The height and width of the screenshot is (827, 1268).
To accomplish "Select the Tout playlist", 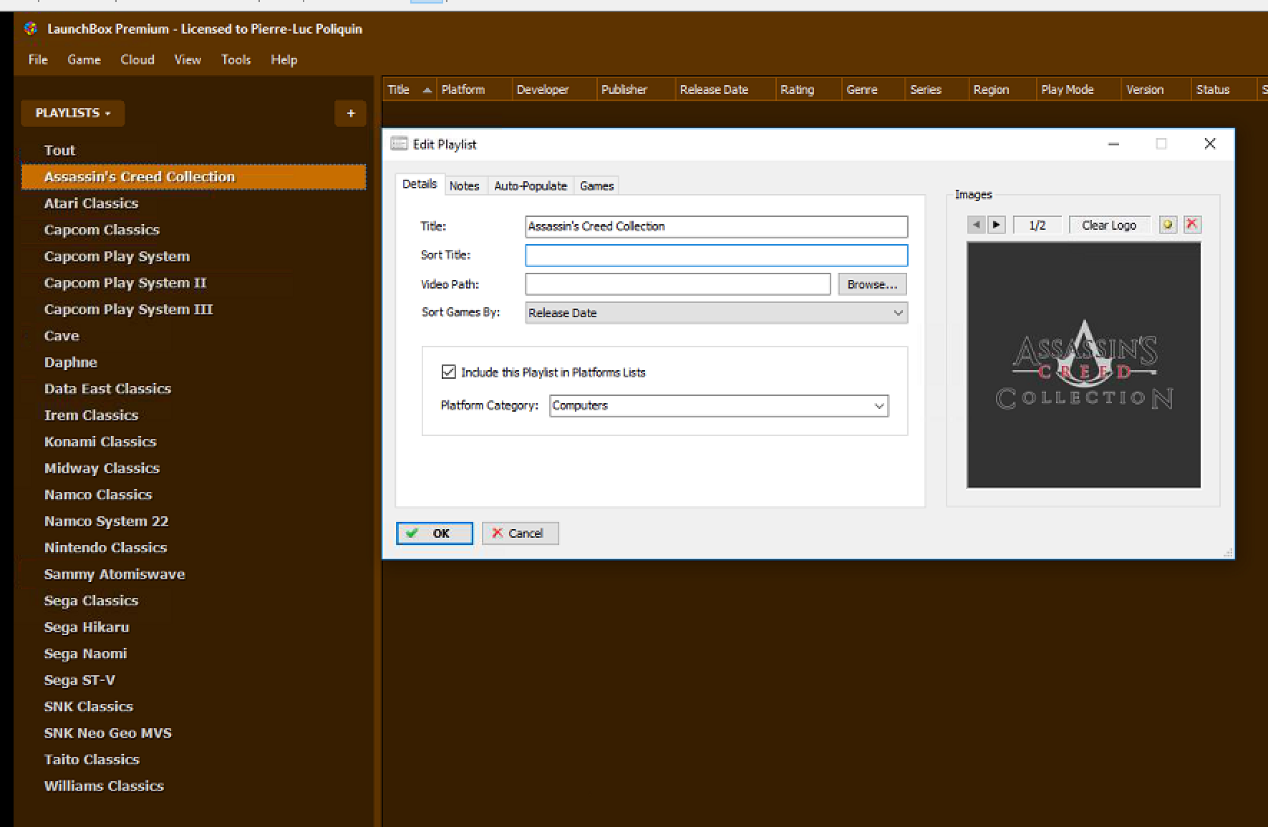I will (x=193, y=150).
